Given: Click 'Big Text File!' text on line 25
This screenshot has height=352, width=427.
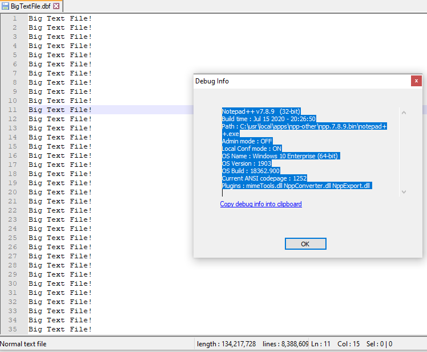Looking at the screenshot, I should pos(60,238).
